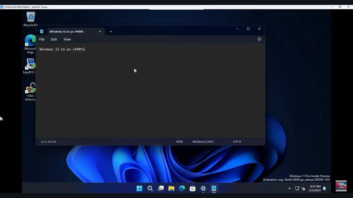Screen dimensions: 353x198
Task: Open the File menu in Notepad
Action: tap(42, 39)
